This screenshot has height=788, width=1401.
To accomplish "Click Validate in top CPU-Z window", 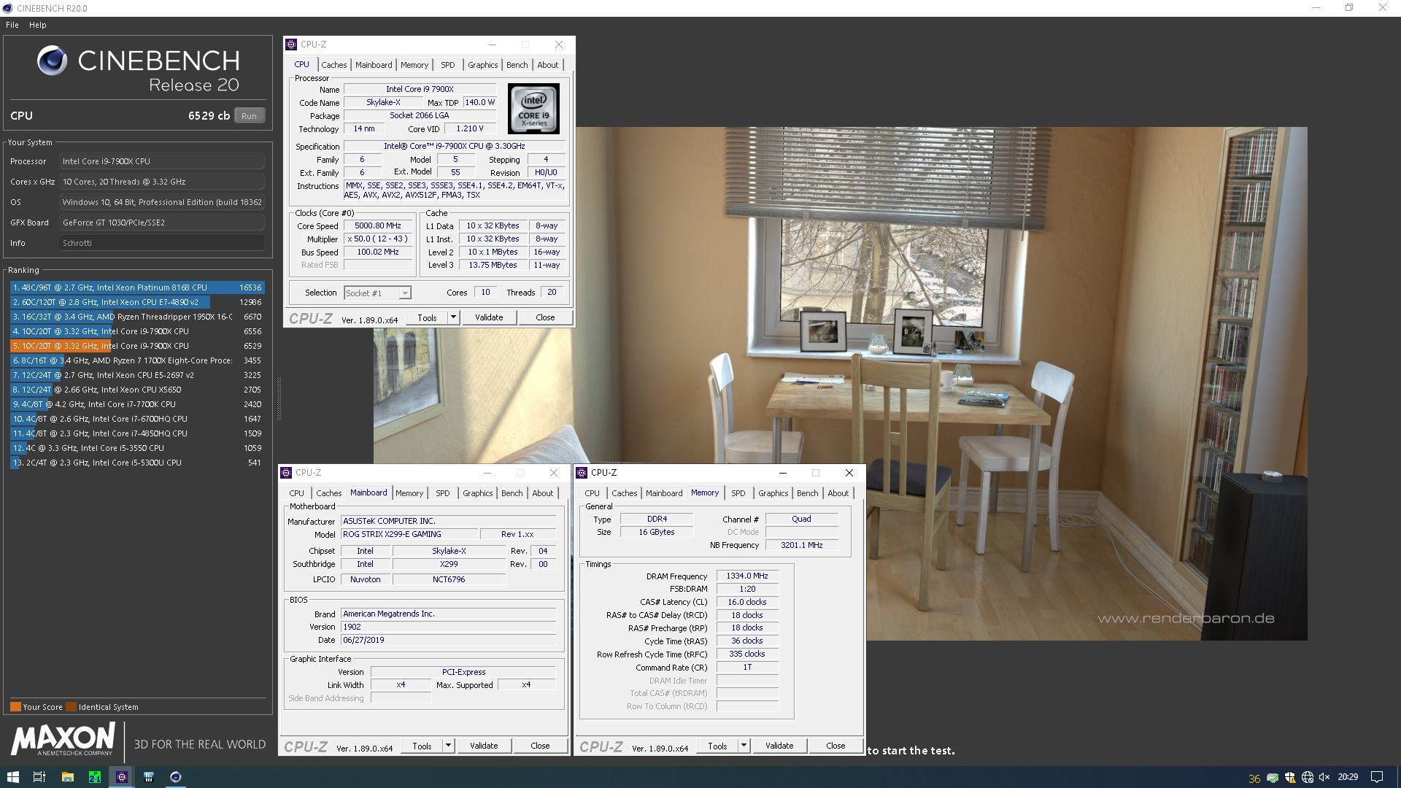I will click(x=489, y=317).
